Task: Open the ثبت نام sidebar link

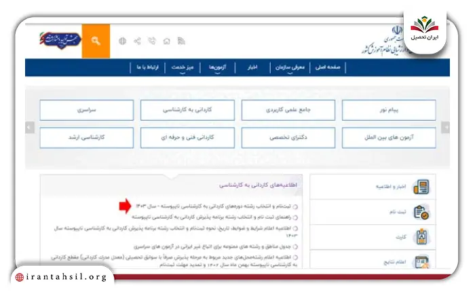Action: pyautogui.click(x=398, y=212)
